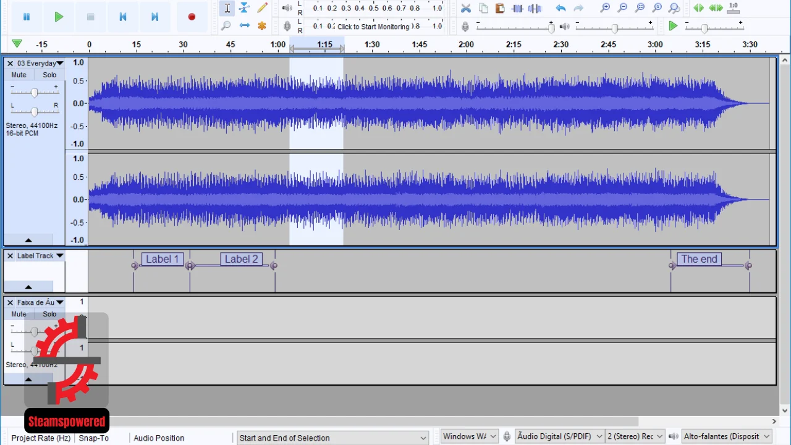
Task: Adjust the recording volume slider
Action: pos(514,28)
